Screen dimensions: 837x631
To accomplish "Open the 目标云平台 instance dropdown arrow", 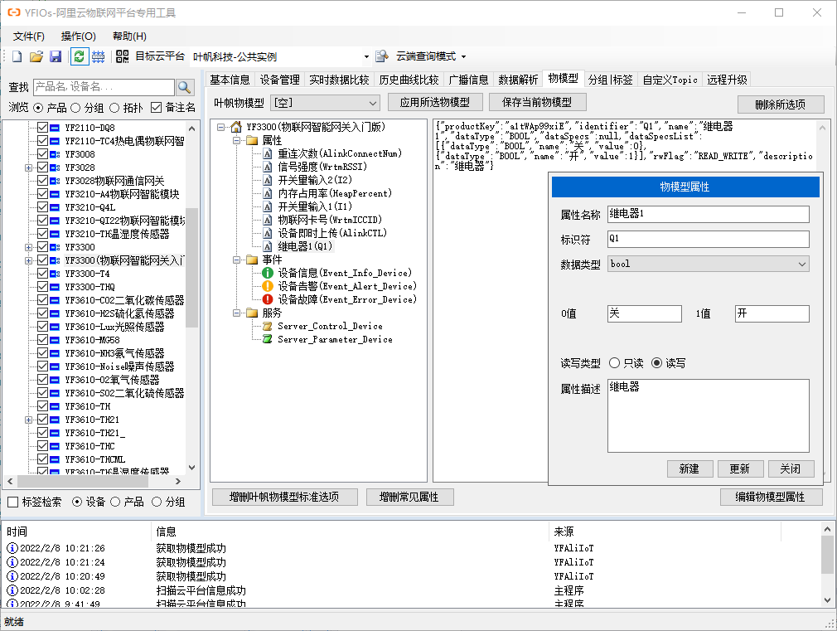I will [x=366, y=56].
